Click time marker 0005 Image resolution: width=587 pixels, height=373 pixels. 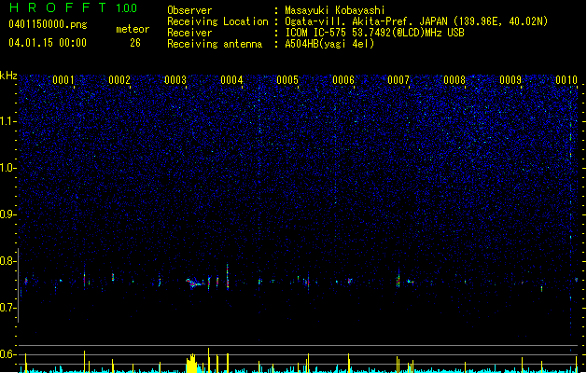[287, 80]
